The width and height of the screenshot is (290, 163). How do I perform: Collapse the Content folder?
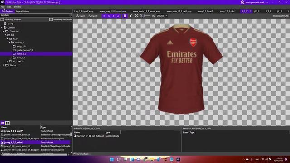click(x=2, y=27)
